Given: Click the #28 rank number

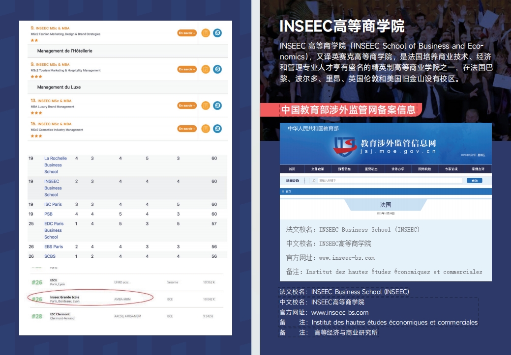Looking at the screenshot, I should pos(37,316).
